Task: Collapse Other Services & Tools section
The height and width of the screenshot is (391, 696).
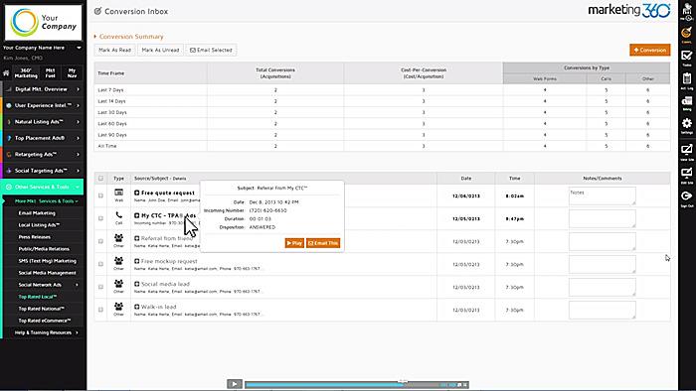Action: coord(43,187)
